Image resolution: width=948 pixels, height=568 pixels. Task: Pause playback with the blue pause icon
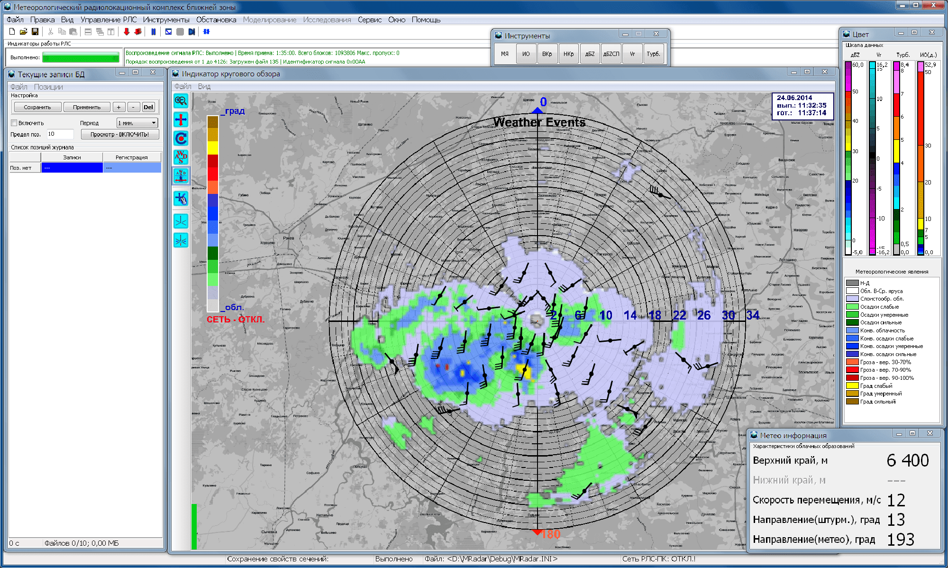pos(154,32)
